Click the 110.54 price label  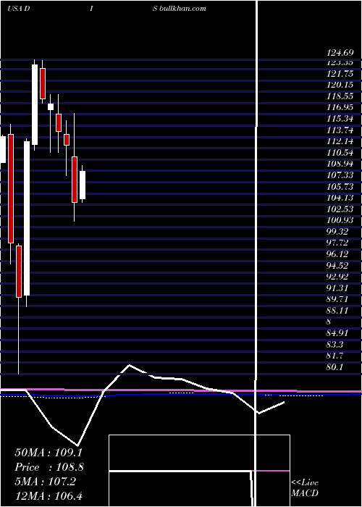(340, 153)
